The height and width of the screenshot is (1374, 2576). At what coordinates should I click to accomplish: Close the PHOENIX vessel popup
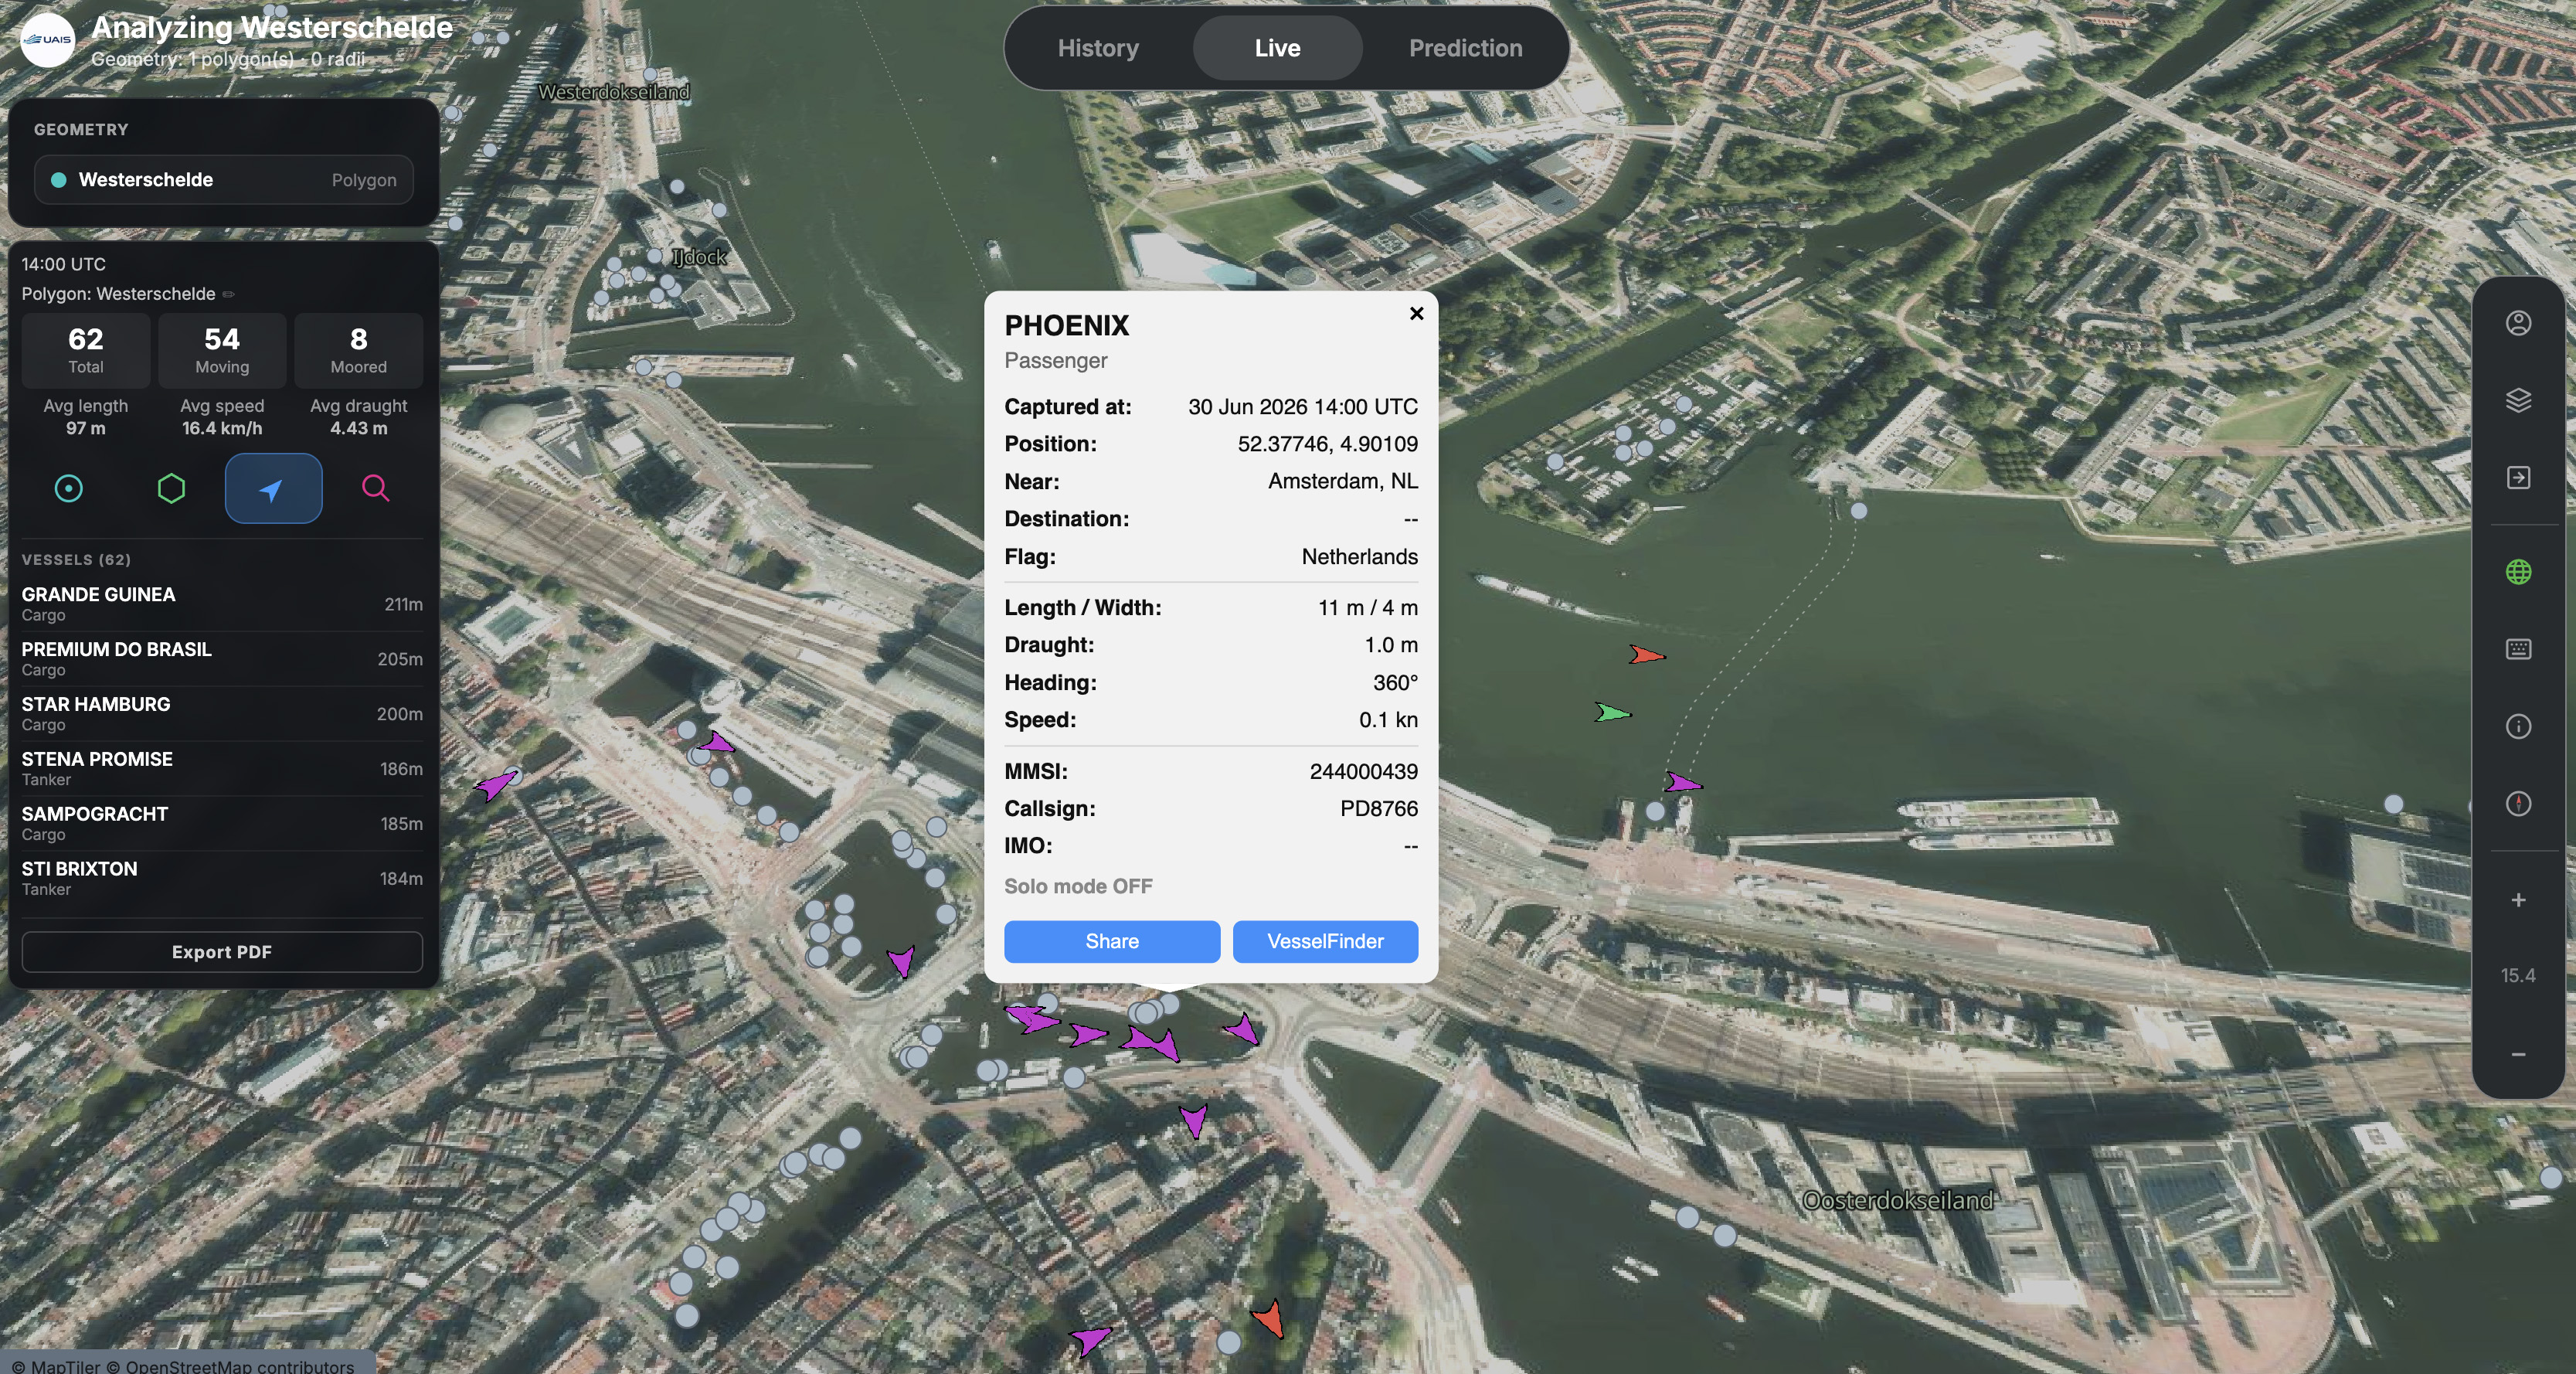coord(1416,314)
